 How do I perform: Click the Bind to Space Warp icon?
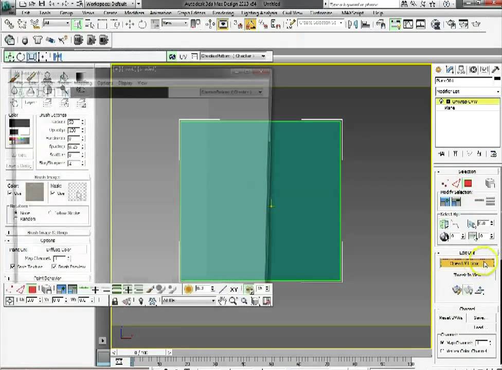(34, 24)
